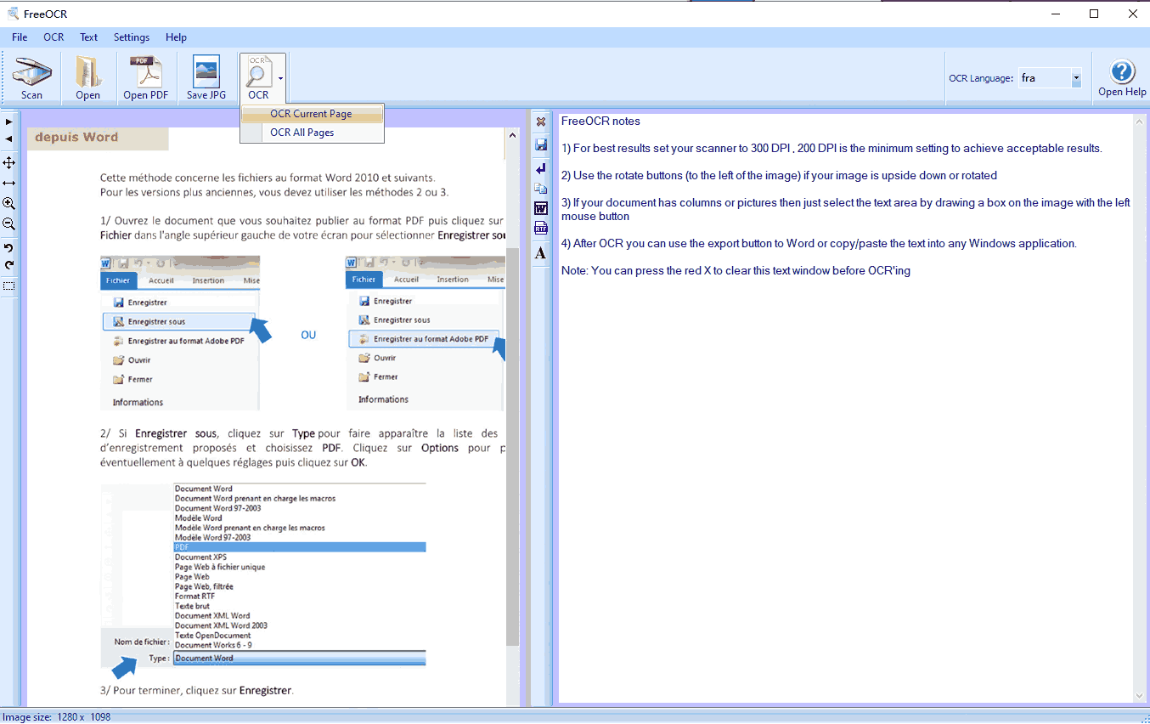Click the Open Help icon
The height and width of the screenshot is (724, 1150).
1122,78
